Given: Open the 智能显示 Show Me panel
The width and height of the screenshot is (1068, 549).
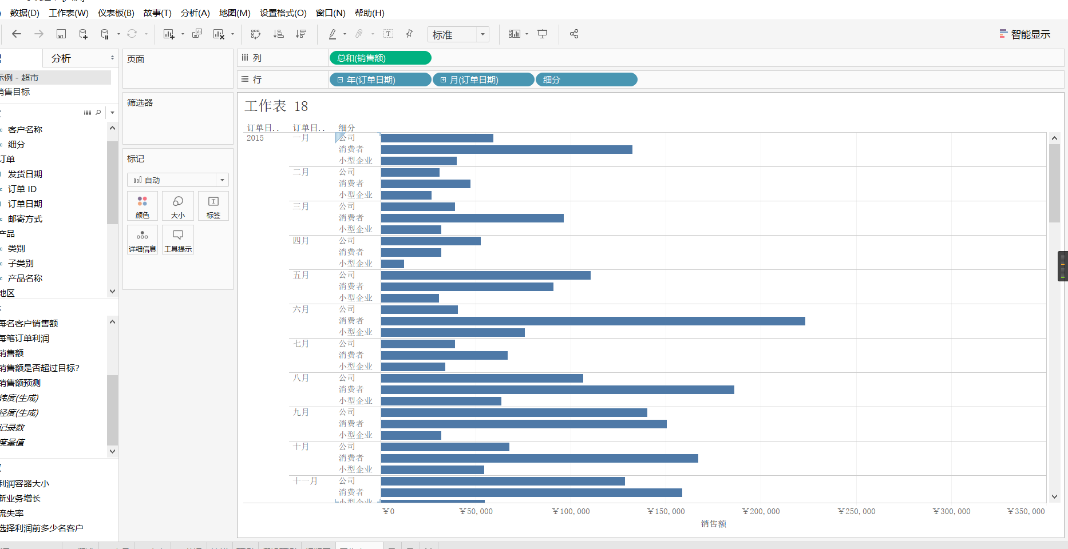Looking at the screenshot, I should [x=1025, y=34].
